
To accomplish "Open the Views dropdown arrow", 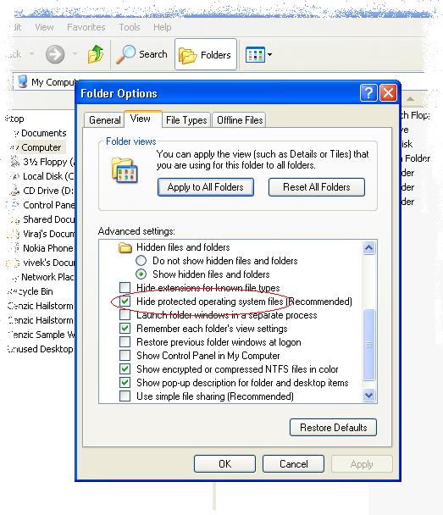I will tap(269, 54).
